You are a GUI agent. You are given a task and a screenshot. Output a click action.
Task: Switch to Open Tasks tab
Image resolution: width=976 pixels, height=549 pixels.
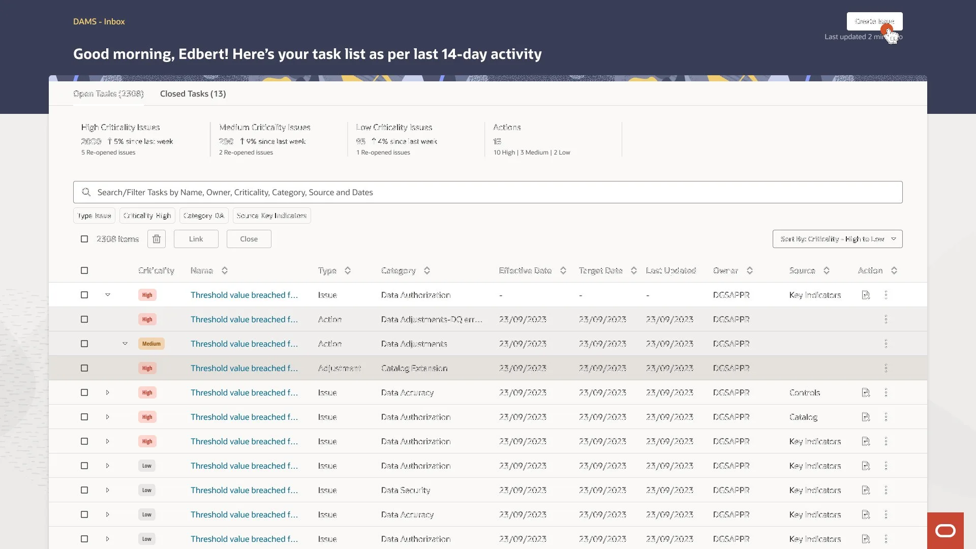[108, 94]
